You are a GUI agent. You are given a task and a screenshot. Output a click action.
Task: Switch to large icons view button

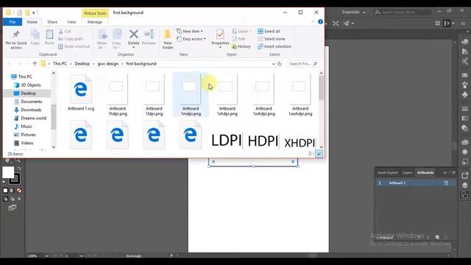coord(319,154)
